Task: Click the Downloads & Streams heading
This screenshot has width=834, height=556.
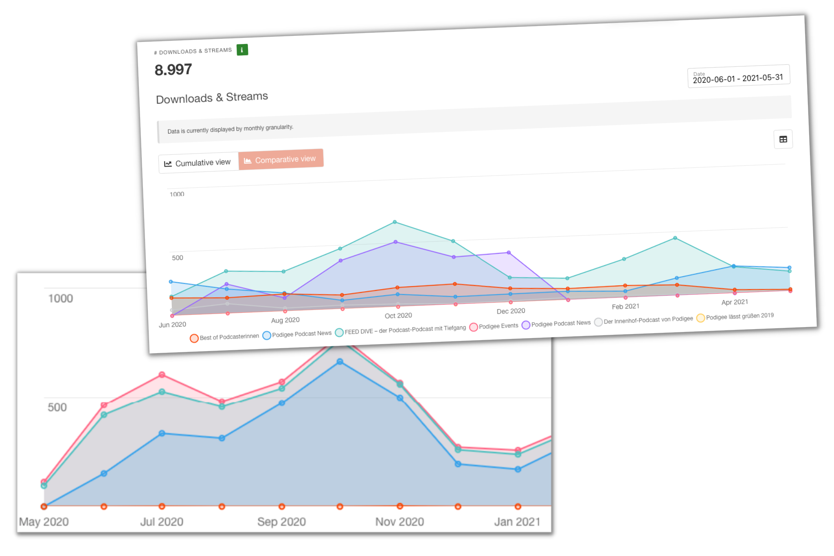Action: pyautogui.click(x=212, y=97)
